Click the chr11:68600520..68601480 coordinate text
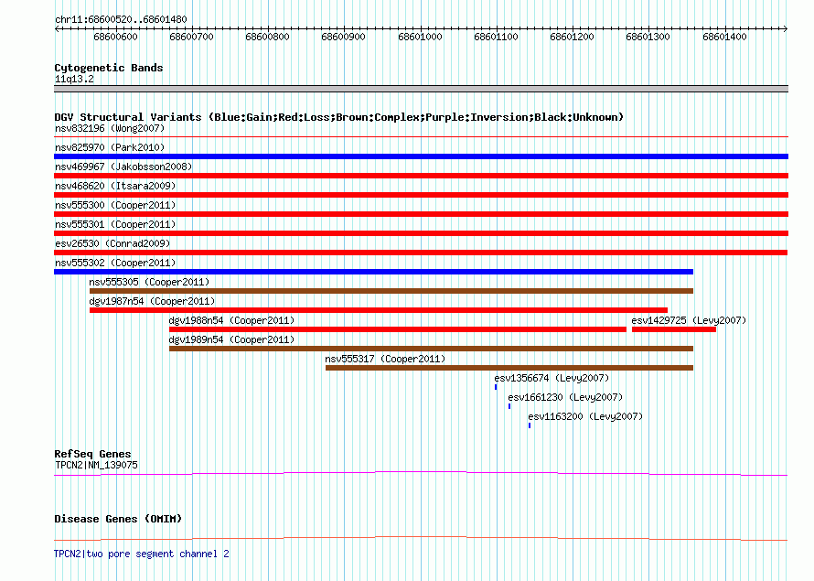814x581 pixels. [x=121, y=19]
